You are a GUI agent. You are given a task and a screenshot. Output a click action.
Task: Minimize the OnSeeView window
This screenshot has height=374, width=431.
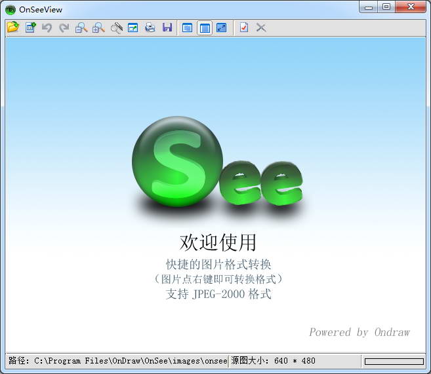[x=369, y=7]
